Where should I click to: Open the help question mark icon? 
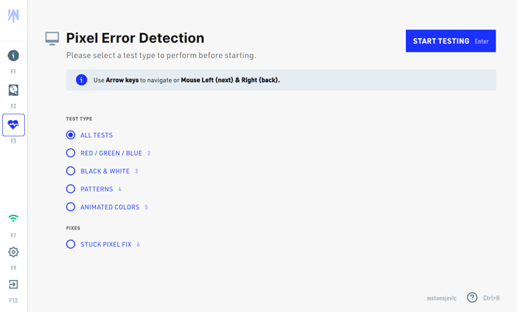pyautogui.click(x=472, y=298)
